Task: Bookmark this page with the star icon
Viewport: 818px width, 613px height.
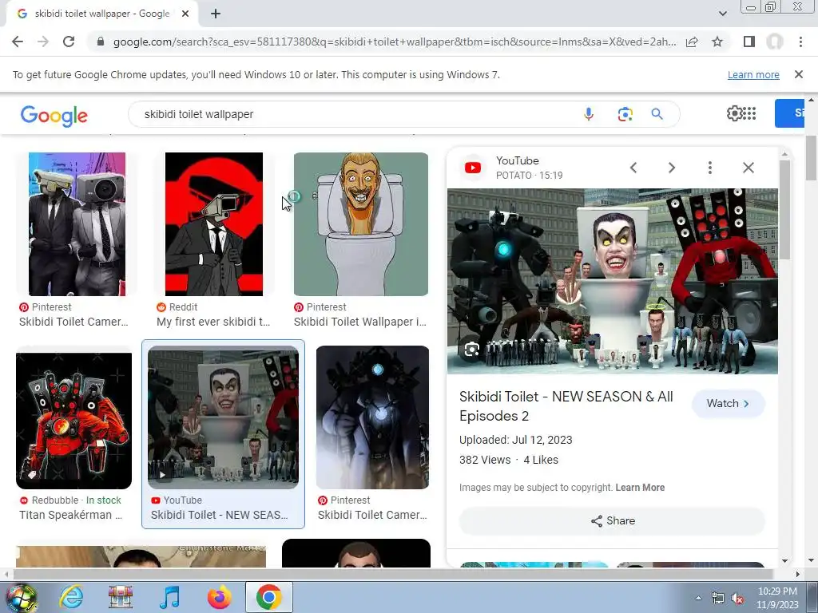Action: coord(717,42)
